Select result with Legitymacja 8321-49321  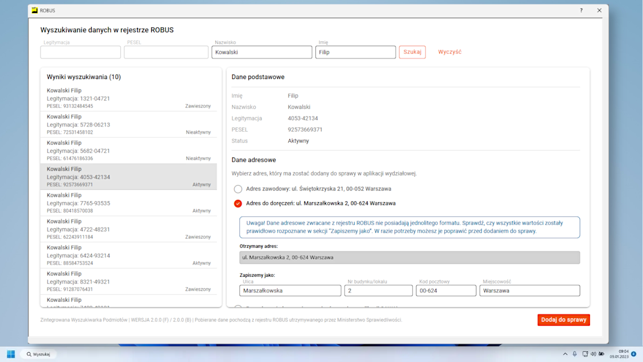tap(128, 281)
